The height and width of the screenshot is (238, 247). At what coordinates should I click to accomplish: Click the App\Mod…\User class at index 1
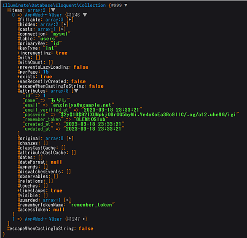click(43, 219)
